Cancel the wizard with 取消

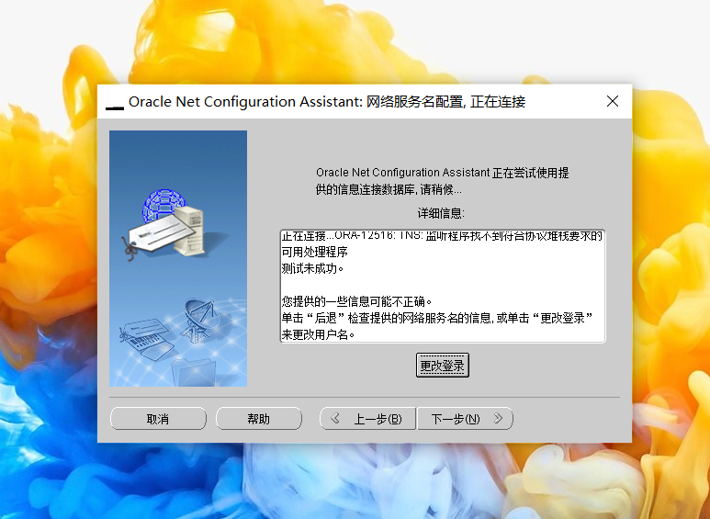[x=158, y=419]
